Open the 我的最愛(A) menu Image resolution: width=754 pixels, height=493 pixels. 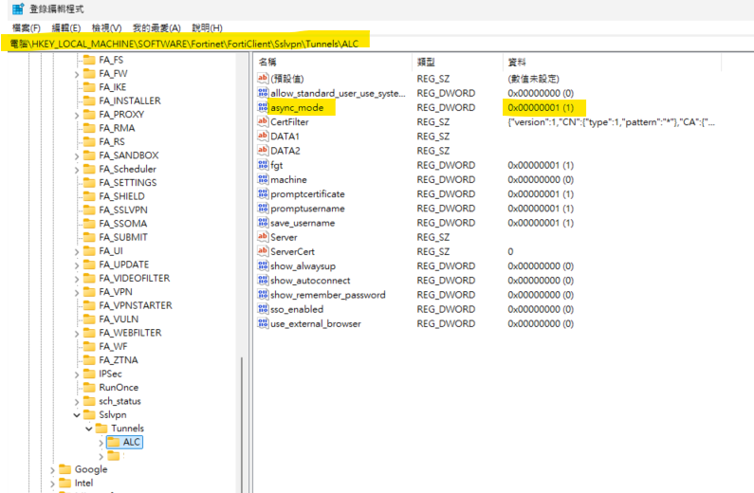click(156, 27)
